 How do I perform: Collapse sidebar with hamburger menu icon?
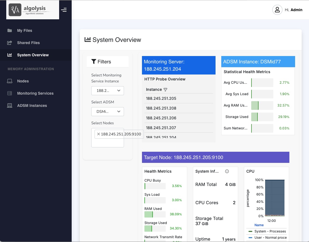[x=64, y=10]
